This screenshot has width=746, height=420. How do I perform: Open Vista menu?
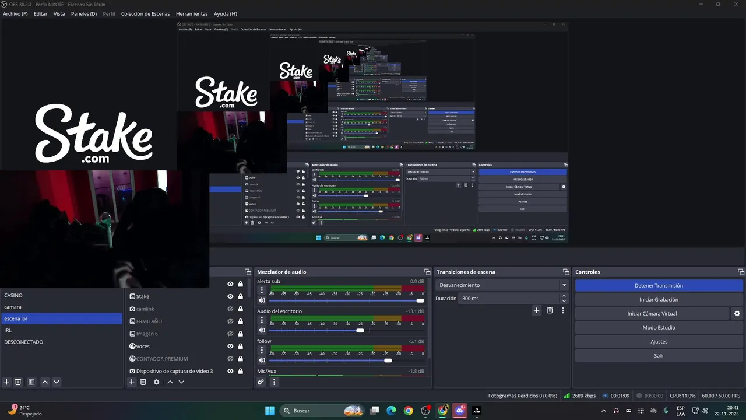(x=59, y=13)
